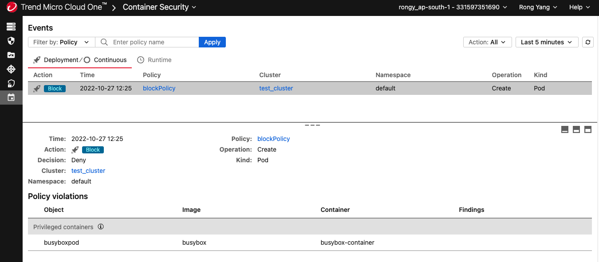The width and height of the screenshot is (599, 262).
Task: Collapse details pane to minimal height
Action: coord(565,129)
